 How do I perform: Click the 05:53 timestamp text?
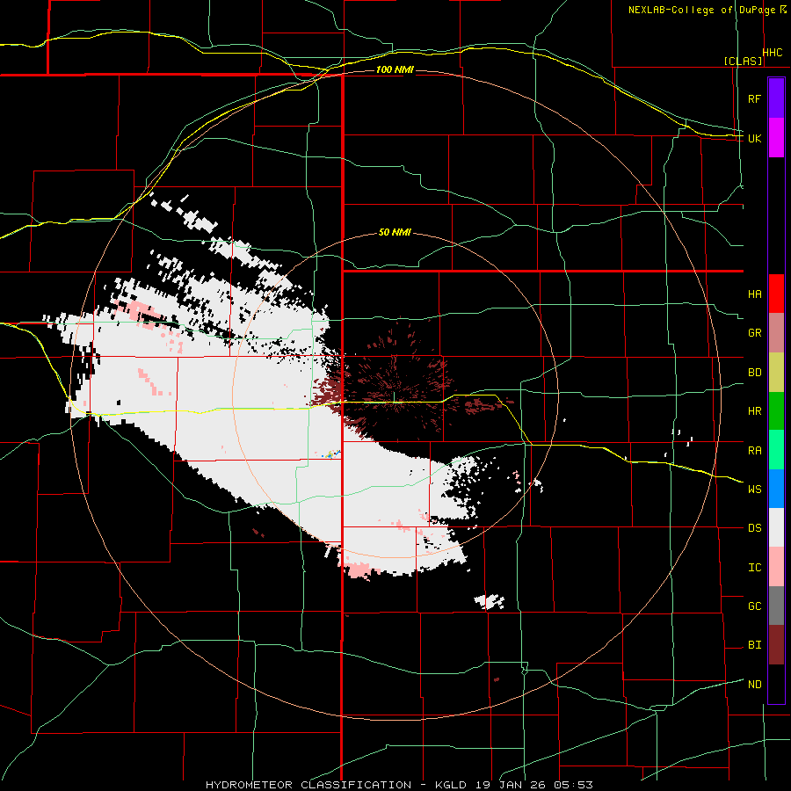click(x=574, y=785)
